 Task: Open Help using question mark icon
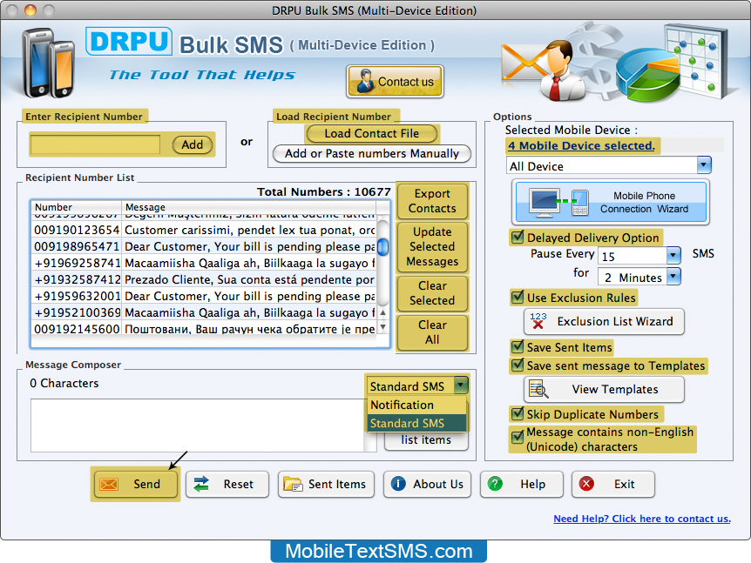click(495, 484)
